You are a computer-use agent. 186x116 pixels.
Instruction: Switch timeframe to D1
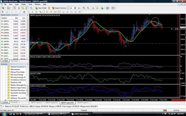click(x=71, y=12)
